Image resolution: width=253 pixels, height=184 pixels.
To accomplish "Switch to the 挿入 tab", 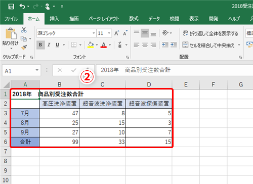I will coord(54,19).
